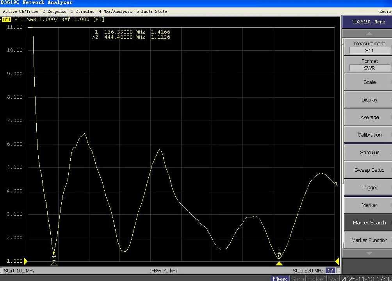This screenshot has width=392, height=281.
Task: Open the Scale softkey menu
Action: (368, 82)
